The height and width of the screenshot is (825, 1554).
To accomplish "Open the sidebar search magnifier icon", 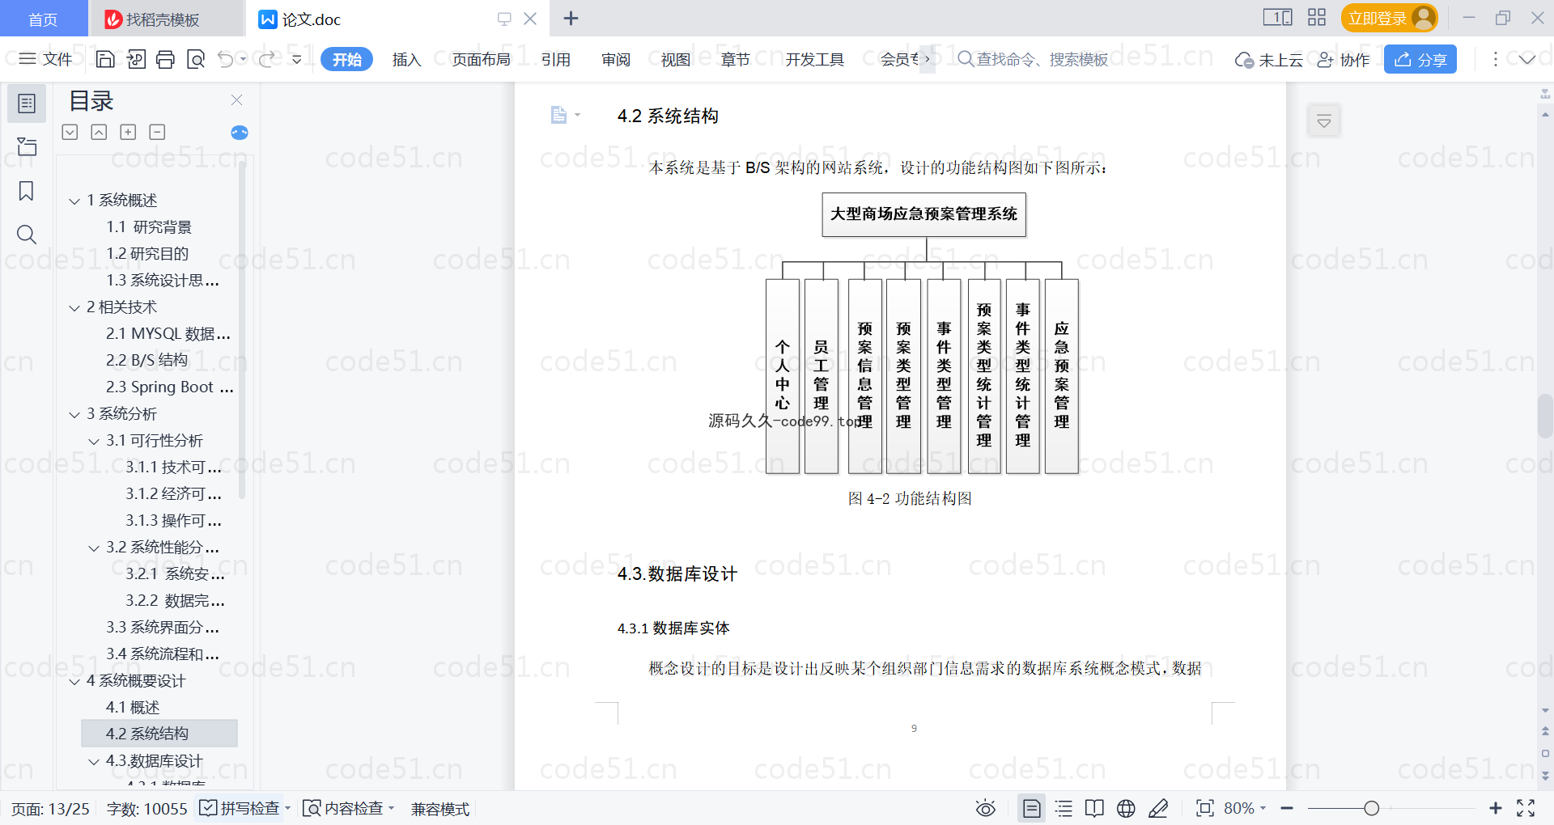I will click(27, 235).
